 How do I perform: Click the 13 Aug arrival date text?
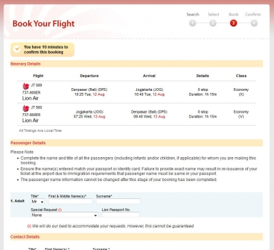tap(159, 117)
